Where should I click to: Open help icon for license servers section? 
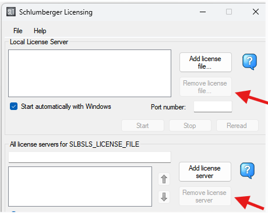tap(247, 171)
